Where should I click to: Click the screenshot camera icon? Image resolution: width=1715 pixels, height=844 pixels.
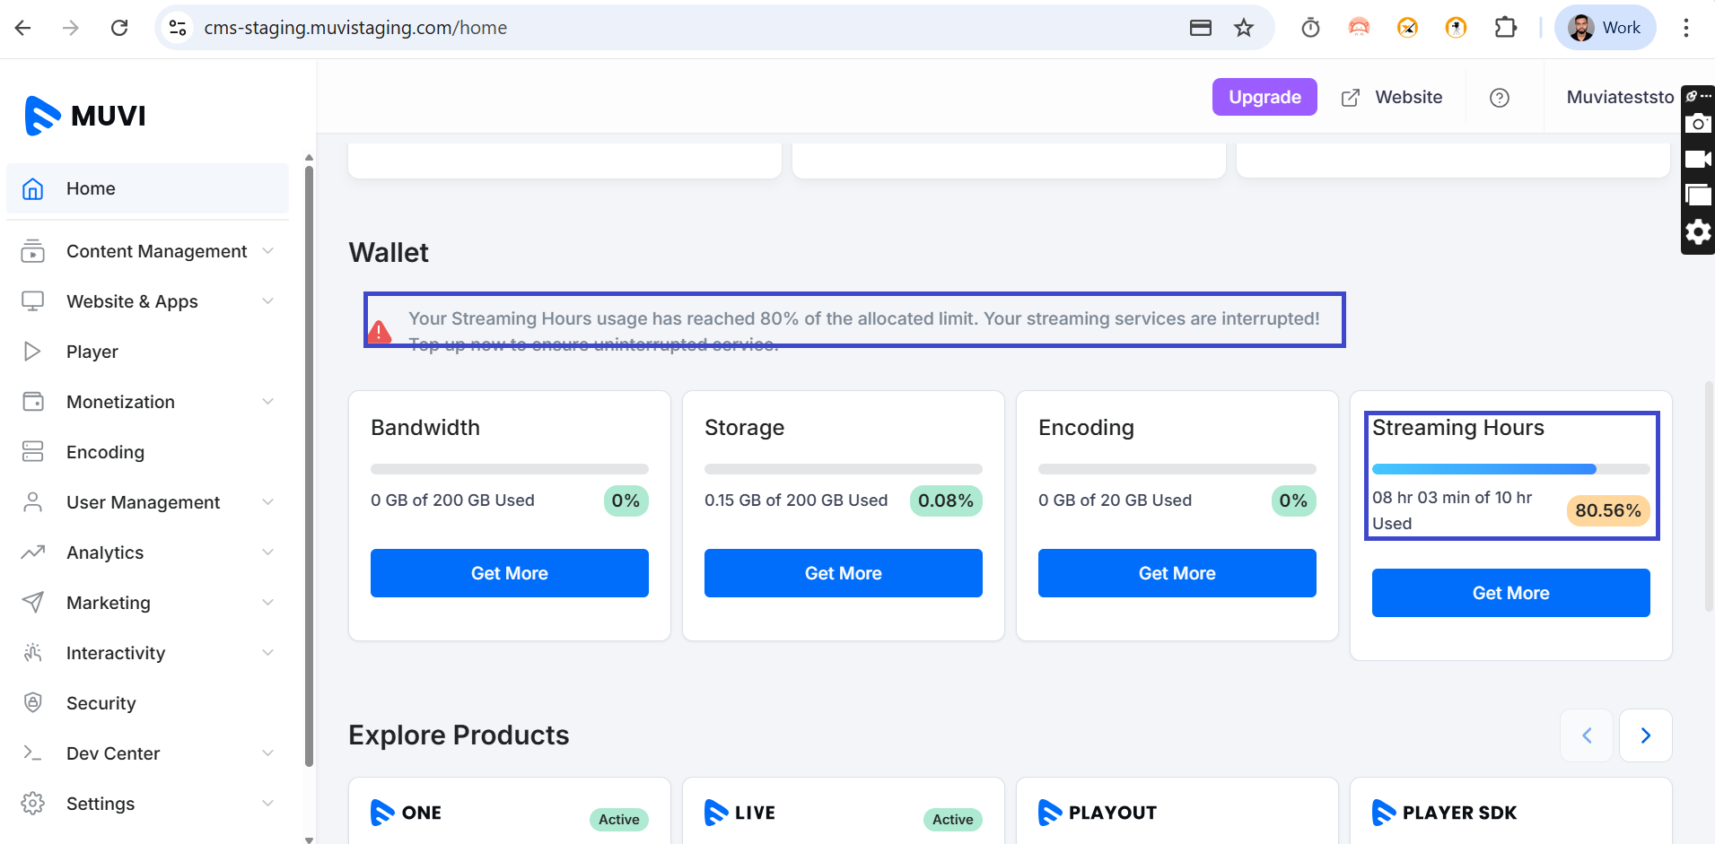[1697, 124]
